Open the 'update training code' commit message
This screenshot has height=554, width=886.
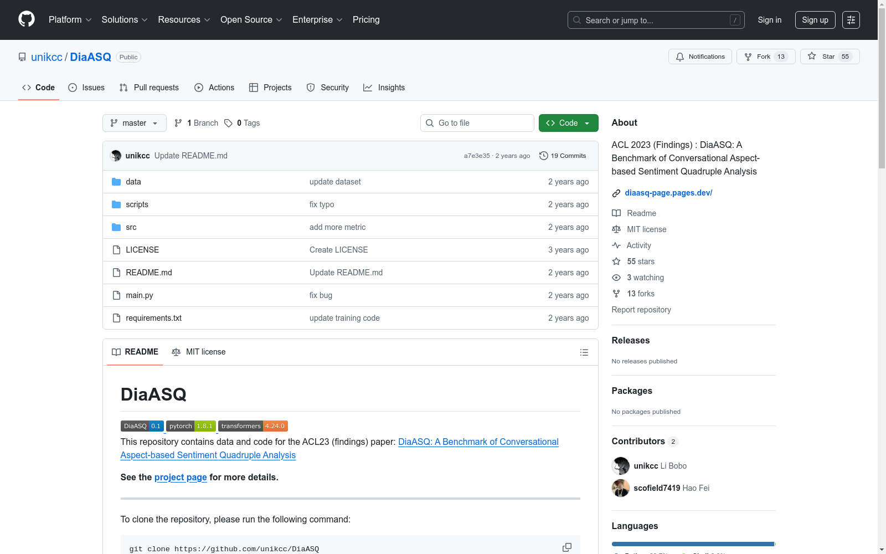(x=344, y=318)
